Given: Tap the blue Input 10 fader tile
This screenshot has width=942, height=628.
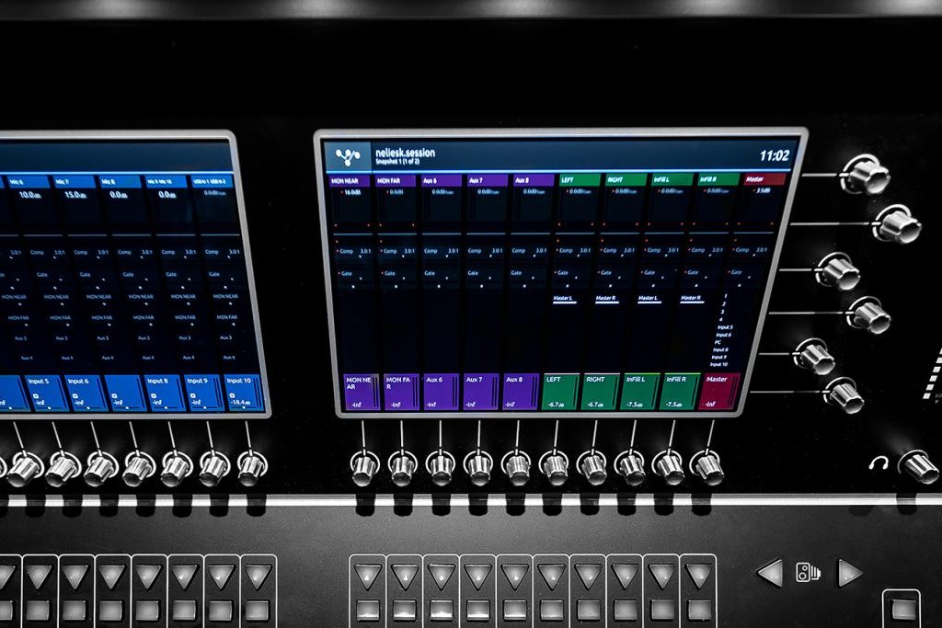Looking at the screenshot, I should pos(244,393).
